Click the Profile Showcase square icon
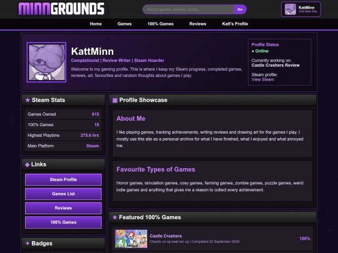Image resolution: width=338 pixels, height=253 pixels. click(115, 100)
